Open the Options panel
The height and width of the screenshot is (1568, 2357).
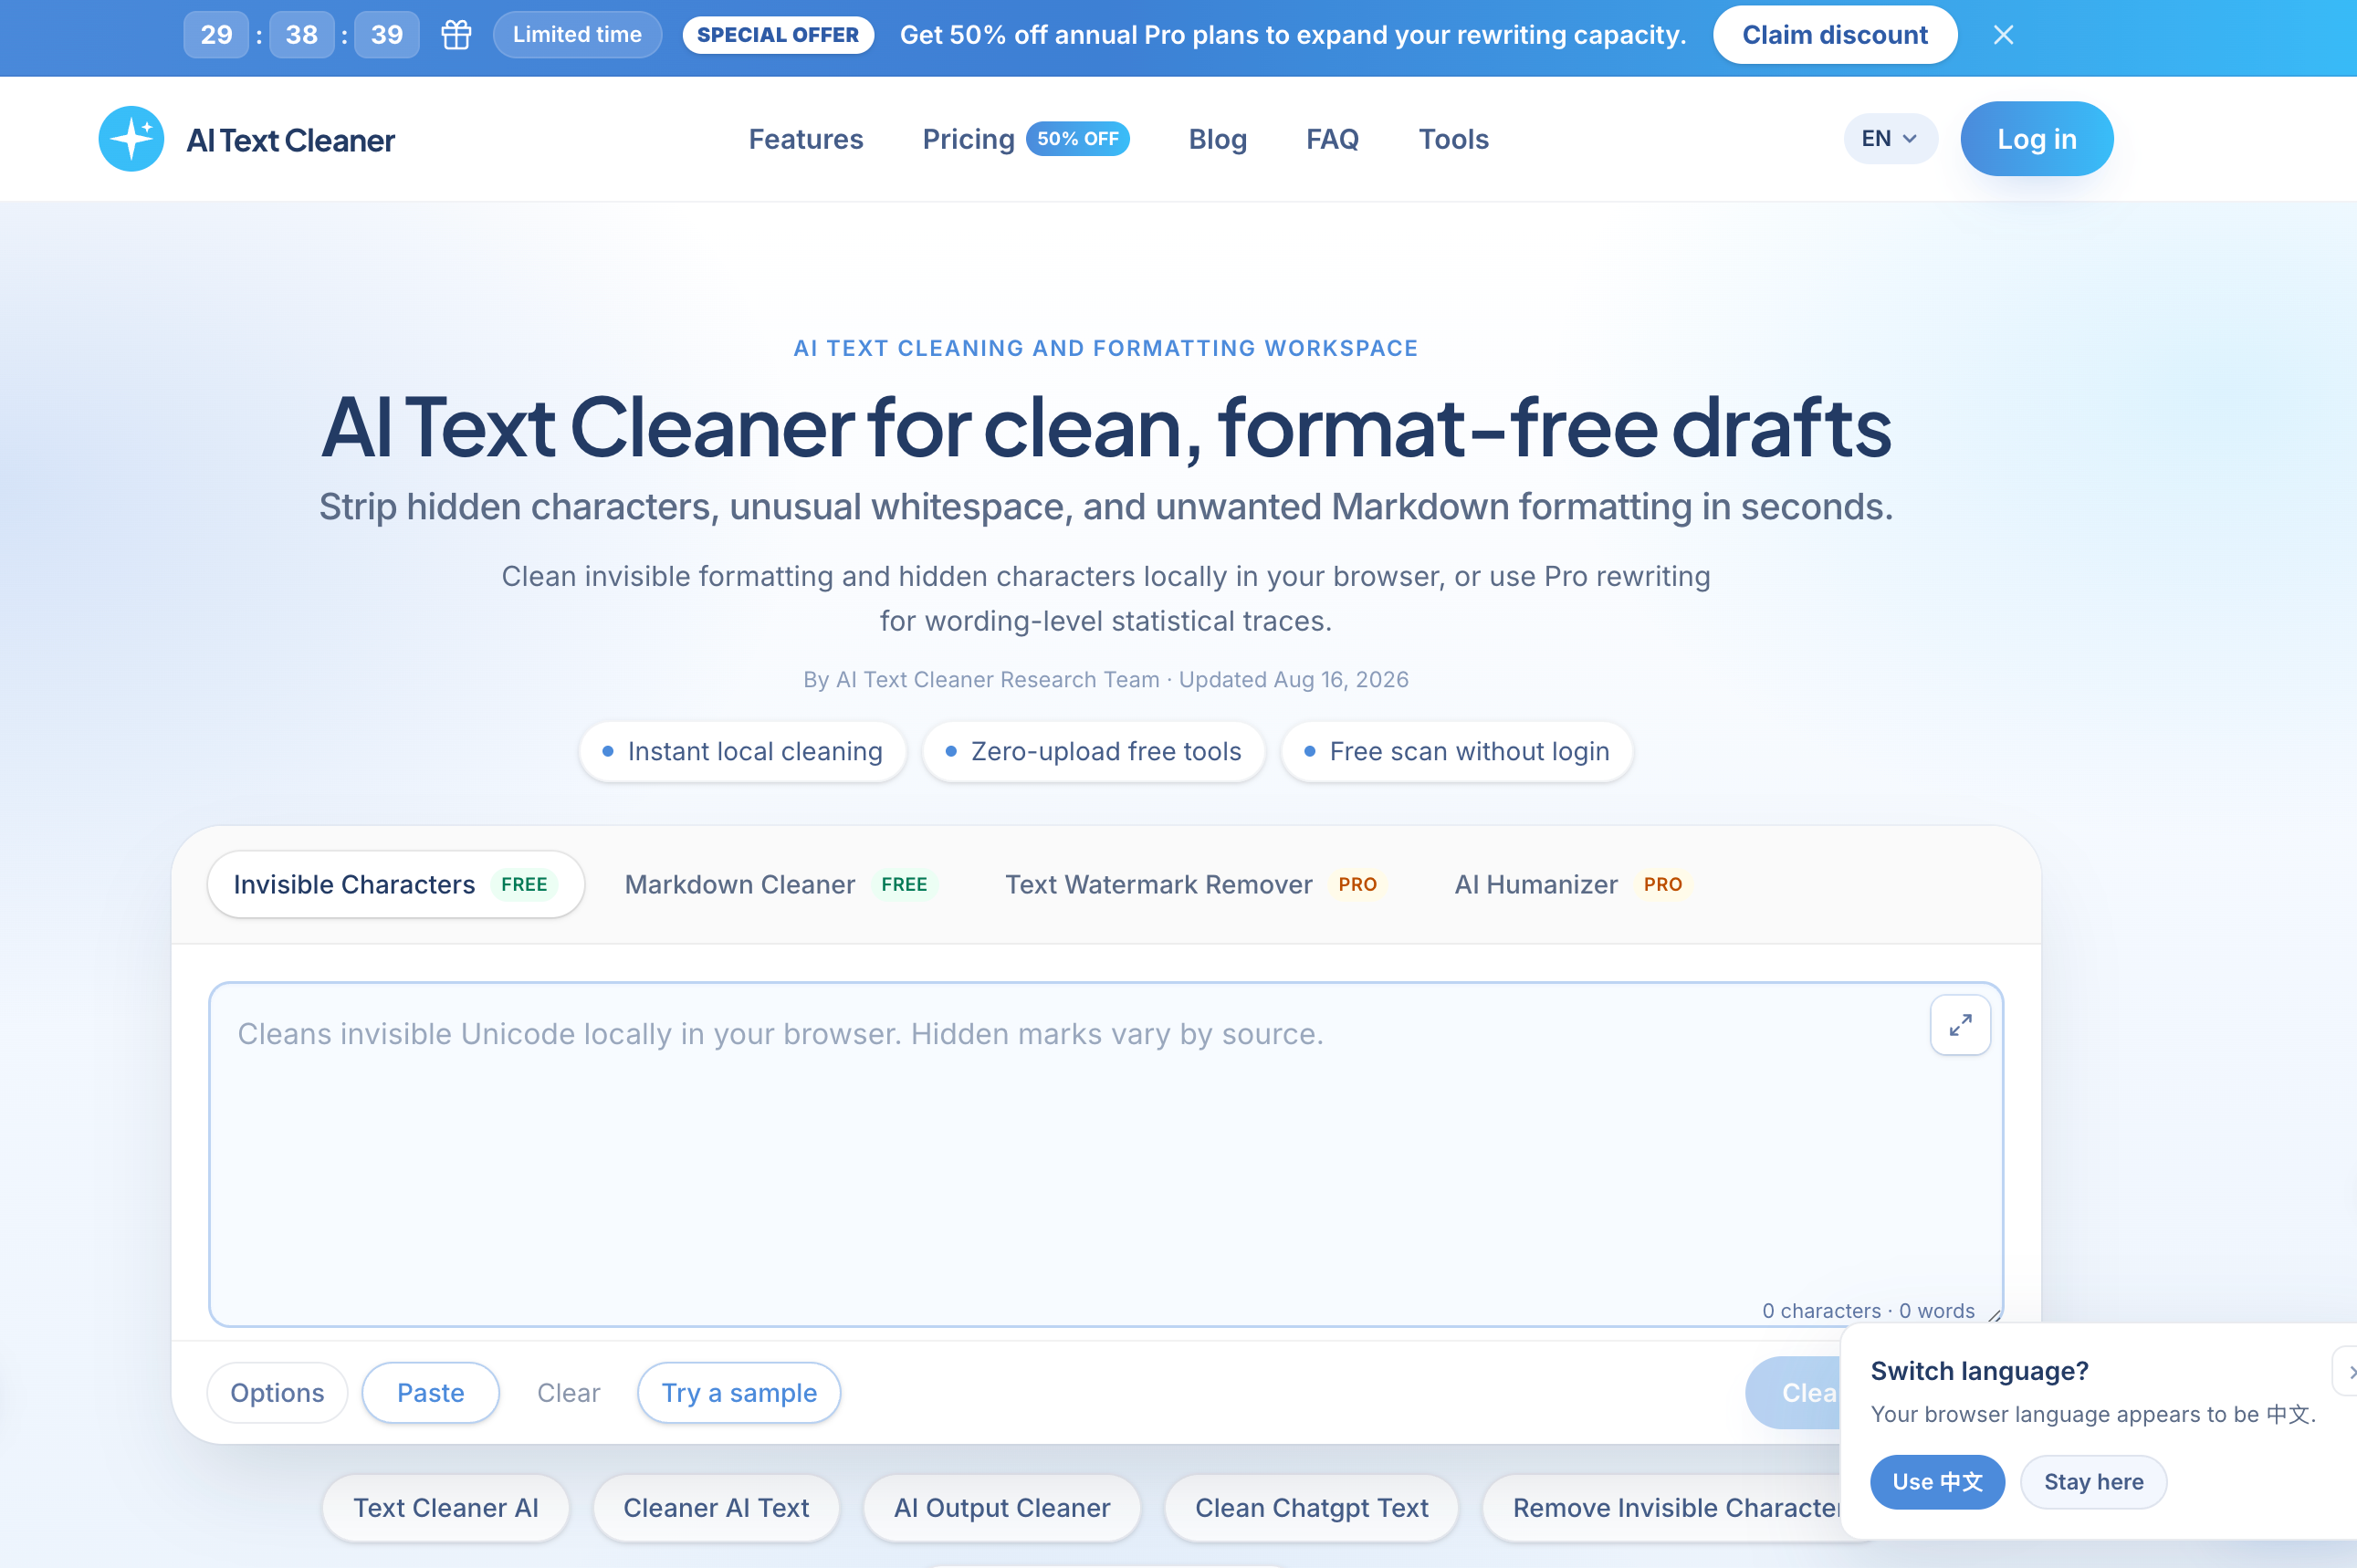[x=277, y=1392]
